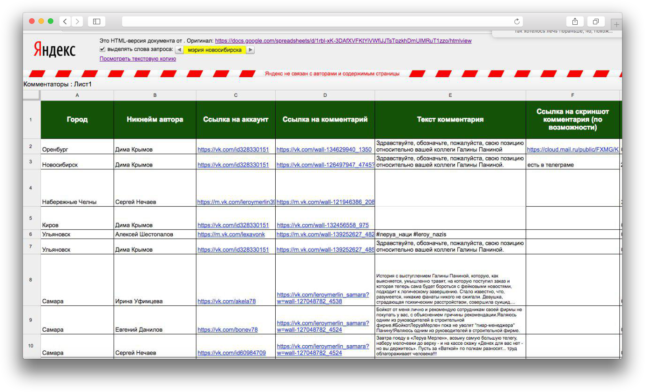The height and width of the screenshot is (392, 645).
Task: Click the 'Никнейм автора' header cell
Action: point(155,119)
